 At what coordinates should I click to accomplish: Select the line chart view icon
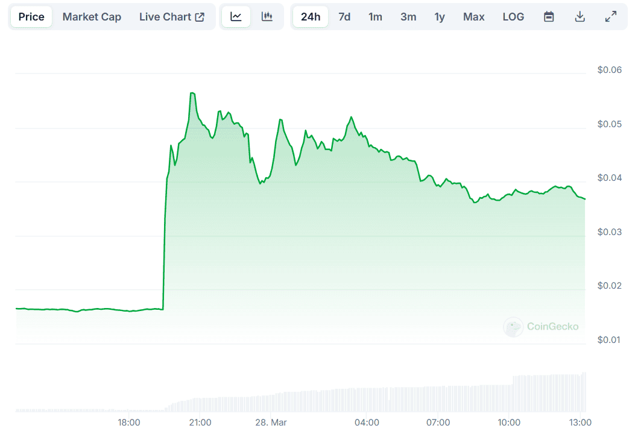[x=236, y=17]
